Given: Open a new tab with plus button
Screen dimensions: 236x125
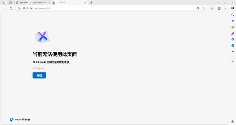Looking at the screenshot, I should (x=92, y=3).
